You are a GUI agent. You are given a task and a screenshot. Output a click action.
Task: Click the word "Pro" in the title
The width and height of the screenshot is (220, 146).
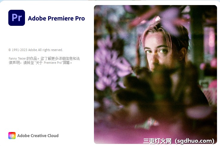click(x=80, y=18)
